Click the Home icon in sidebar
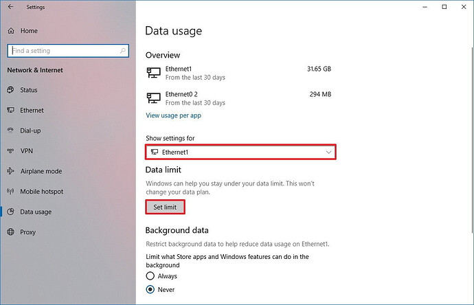 tap(11, 31)
